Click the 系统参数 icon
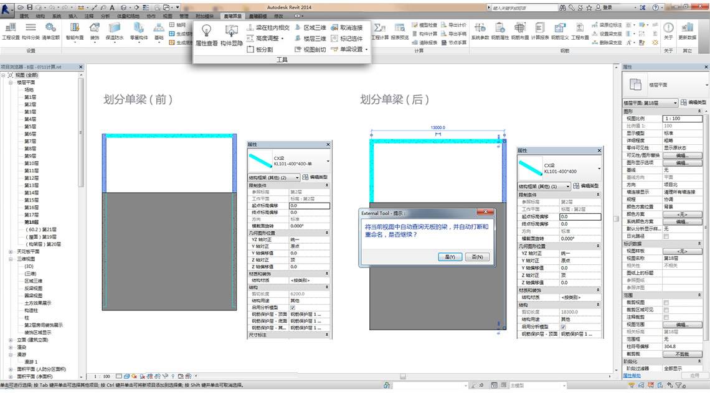The height and width of the screenshot is (393, 710). pyautogui.click(x=480, y=28)
